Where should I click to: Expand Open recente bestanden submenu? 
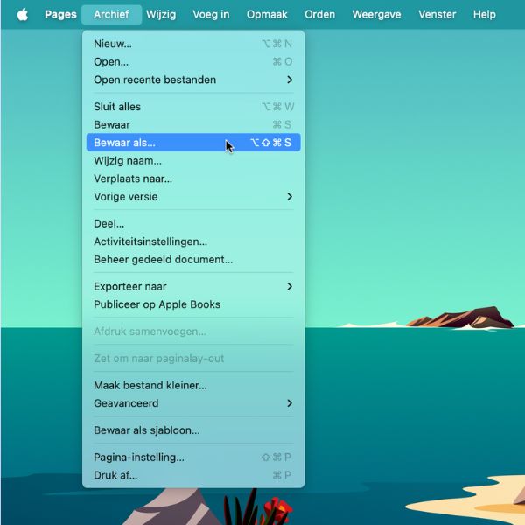pyautogui.click(x=193, y=80)
